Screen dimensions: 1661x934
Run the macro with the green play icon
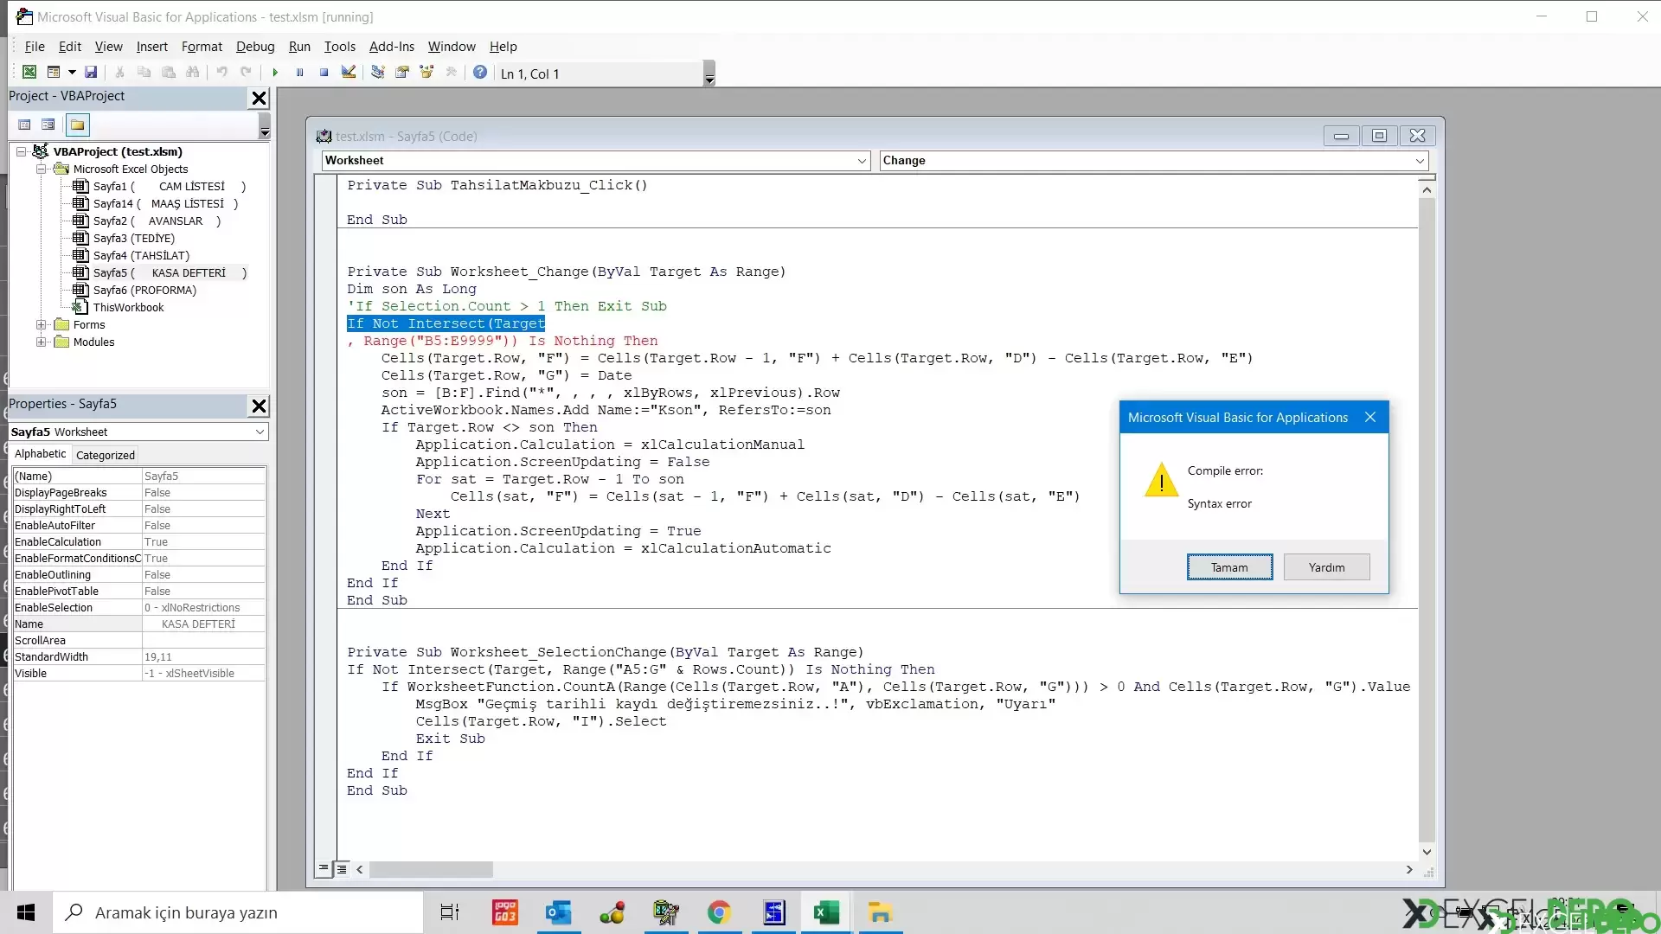pos(275,73)
